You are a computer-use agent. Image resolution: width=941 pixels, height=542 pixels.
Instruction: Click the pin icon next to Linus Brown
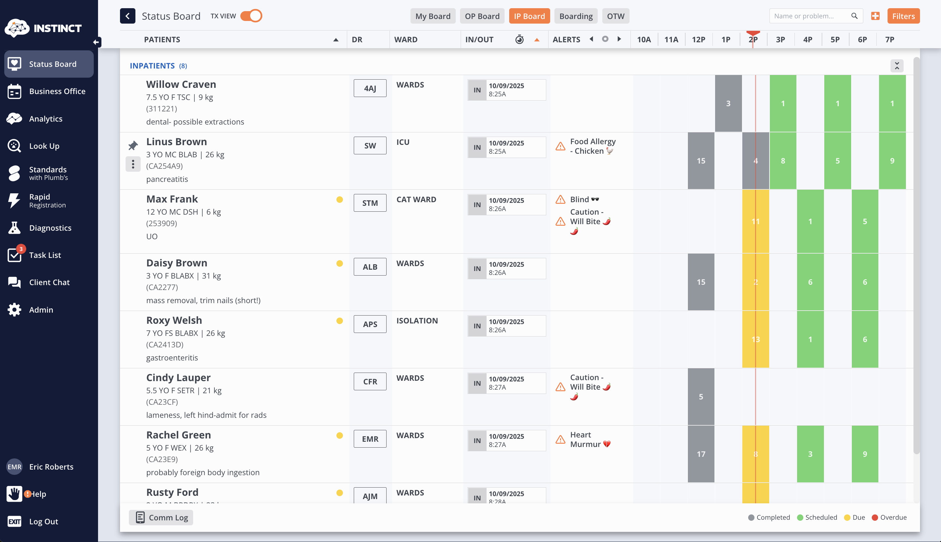(133, 145)
